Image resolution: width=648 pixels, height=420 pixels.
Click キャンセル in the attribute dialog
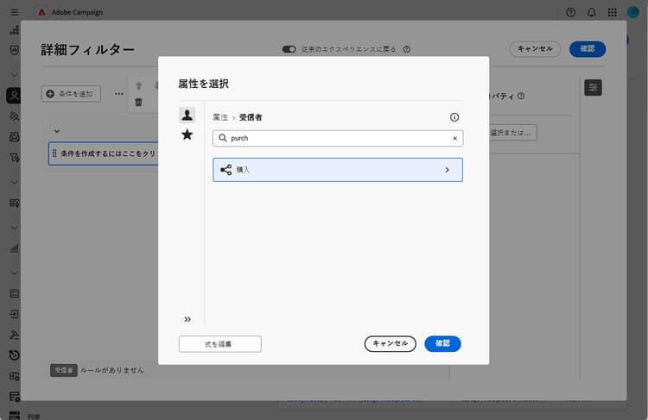click(391, 343)
